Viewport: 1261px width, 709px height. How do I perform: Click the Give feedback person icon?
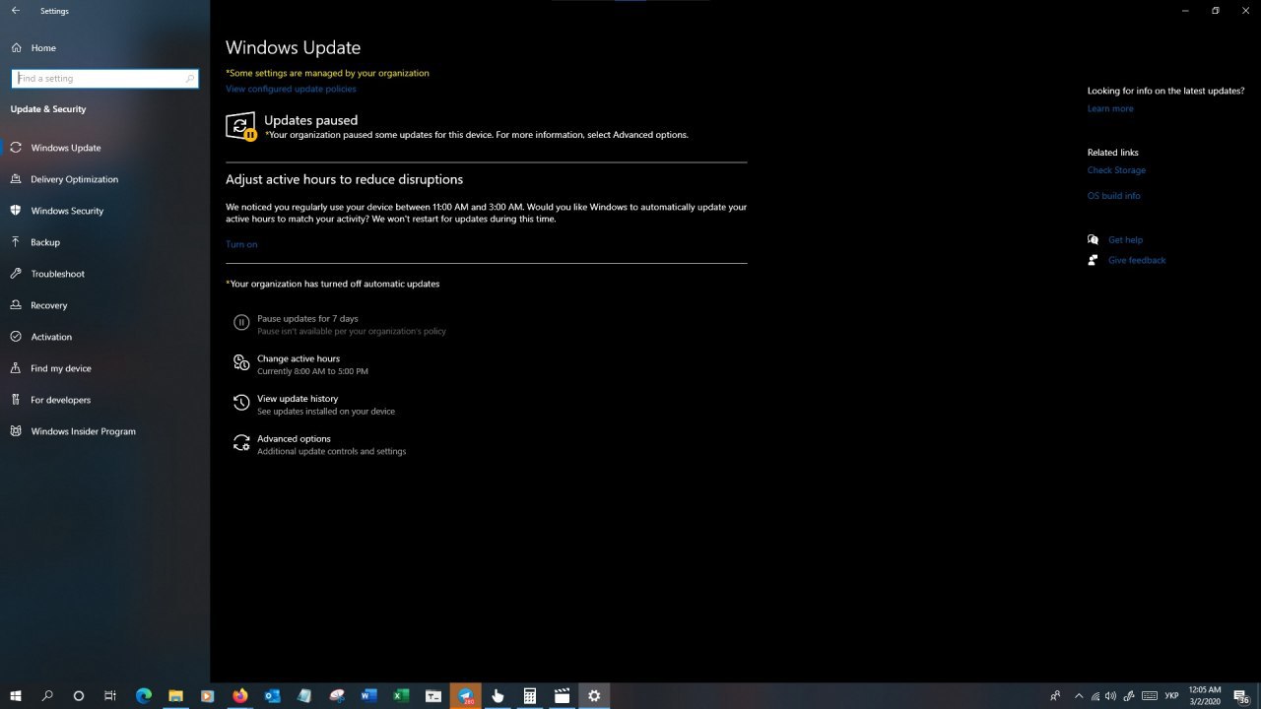click(1093, 260)
